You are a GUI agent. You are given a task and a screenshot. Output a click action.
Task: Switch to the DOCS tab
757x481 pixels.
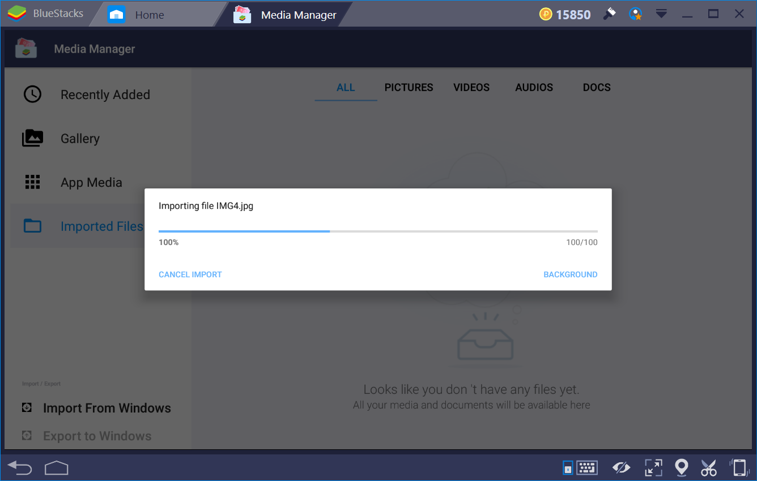click(x=597, y=88)
